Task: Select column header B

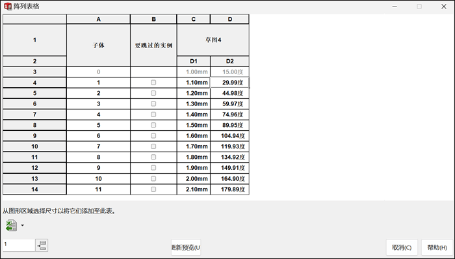Action: (153, 19)
